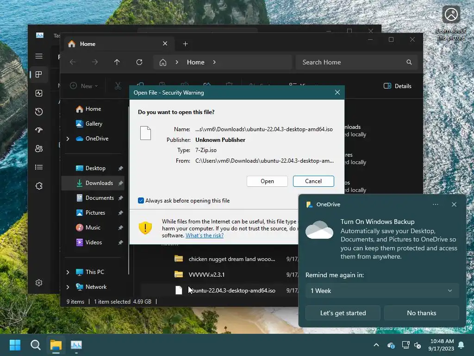The width and height of the screenshot is (474, 356).
Task: Click Learn about this picture desktop icon
Action: (451, 23)
